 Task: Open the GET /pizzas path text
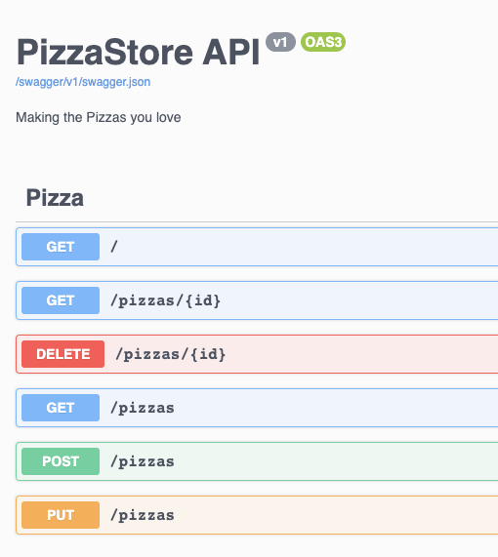(143, 408)
